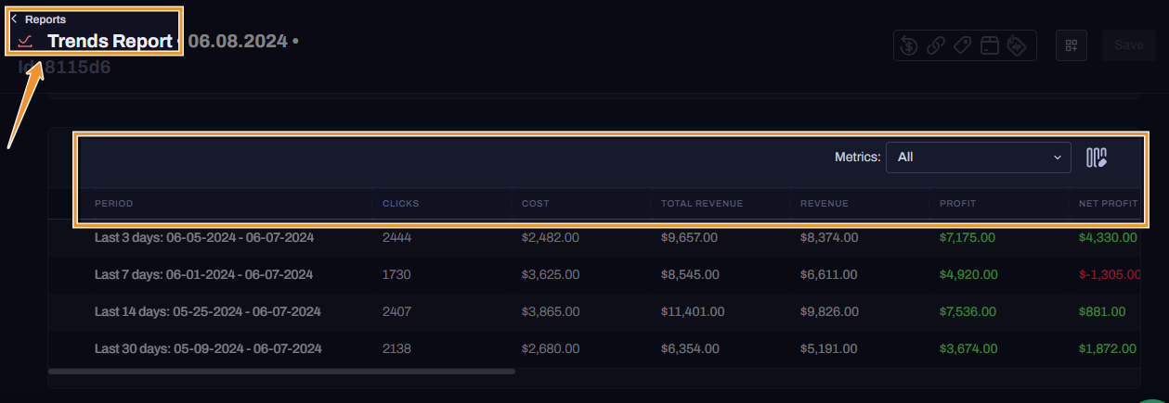Click the package box icon
The width and height of the screenshot is (1169, 403).
[x=990, y=45]
